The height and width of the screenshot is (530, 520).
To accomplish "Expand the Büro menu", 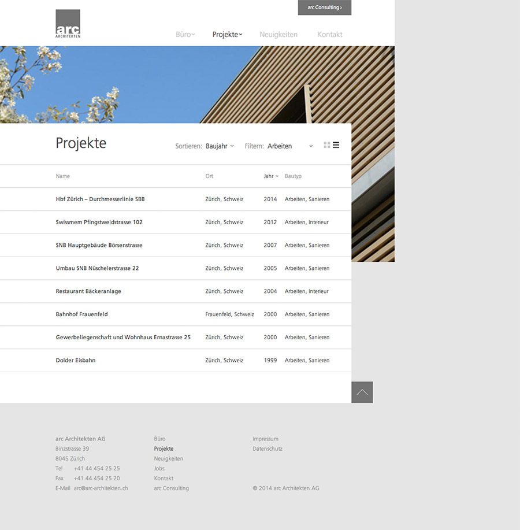I will click(185, 35).
